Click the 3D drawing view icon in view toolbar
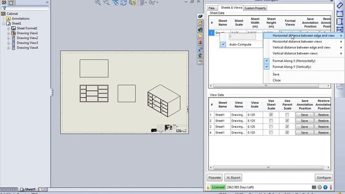 132,2
